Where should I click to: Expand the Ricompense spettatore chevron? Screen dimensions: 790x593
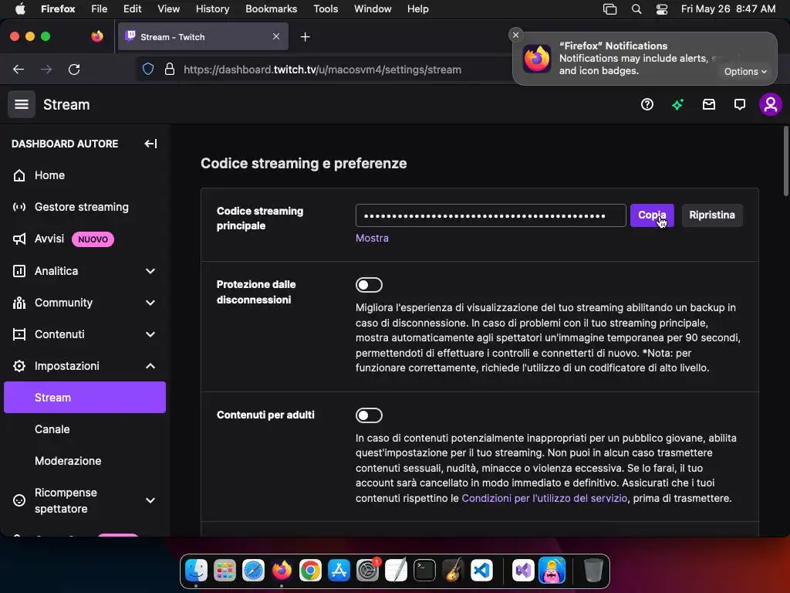(x=150, y=500)
